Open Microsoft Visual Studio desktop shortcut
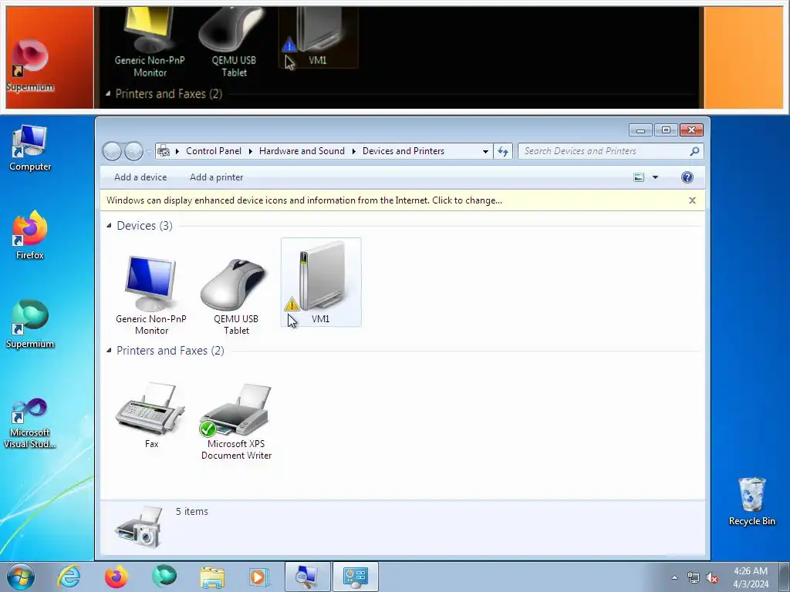 coord(30,423)
